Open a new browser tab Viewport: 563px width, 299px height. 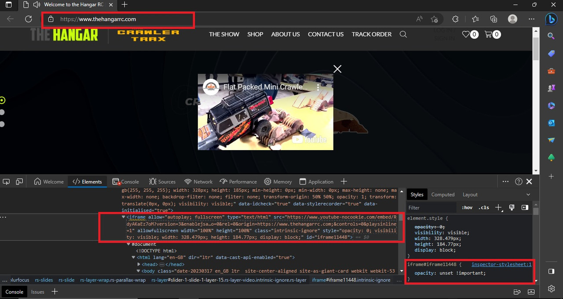pos(124,5)
